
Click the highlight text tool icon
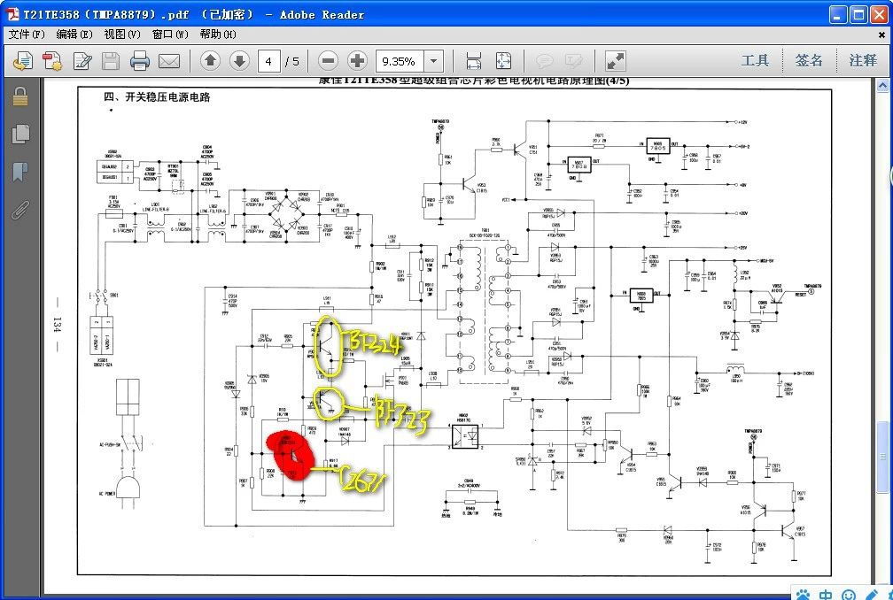[x=573, y=61]
